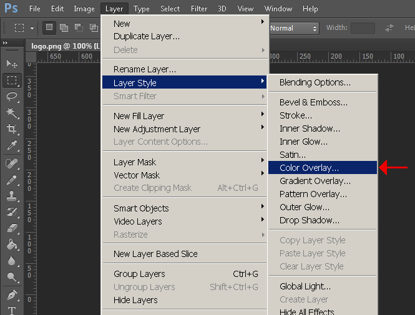
Task: Select the Eyedropper tool
Action: click(x=12, y=145)
